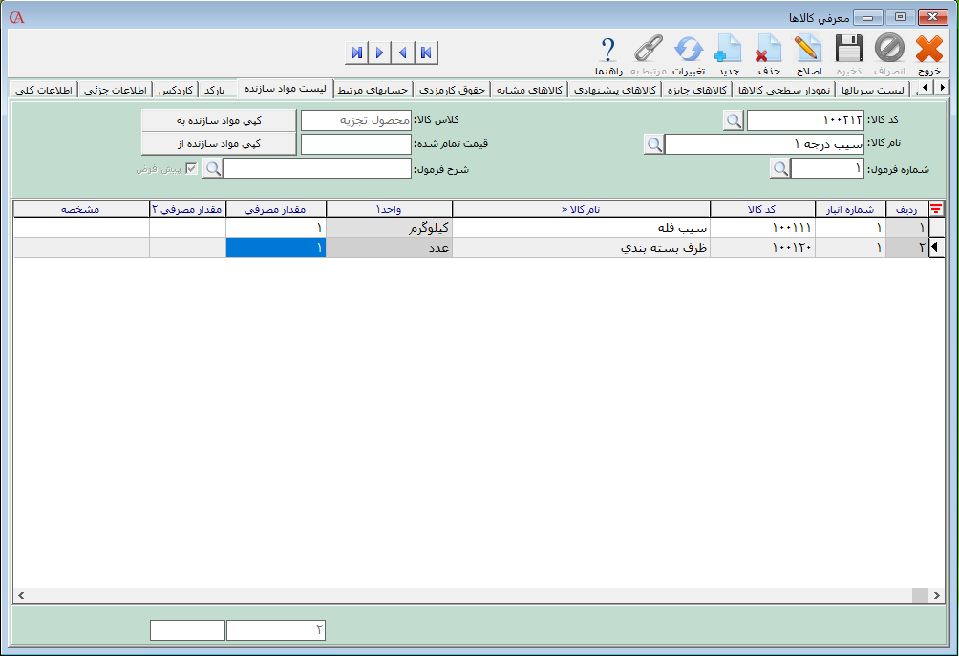Click search magnifier next to کد کالا
The width and height of the screenshot is (959, 656).
pyautogui.click(x=734, y=120)
